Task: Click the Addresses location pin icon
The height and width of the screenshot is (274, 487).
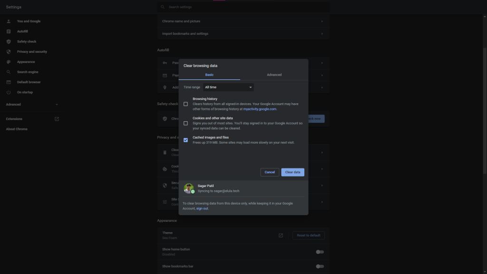Action: 165,88
